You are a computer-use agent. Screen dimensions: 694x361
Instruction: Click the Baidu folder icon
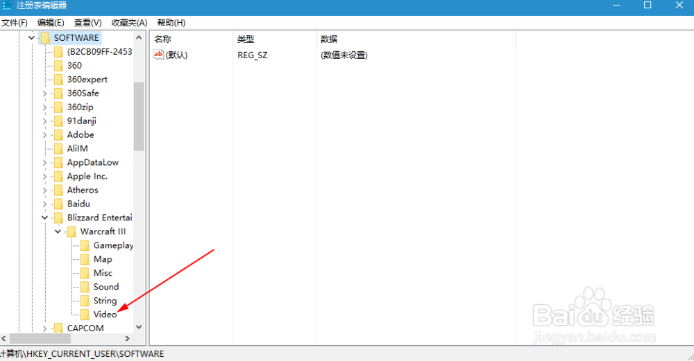(x=58, y=204)
